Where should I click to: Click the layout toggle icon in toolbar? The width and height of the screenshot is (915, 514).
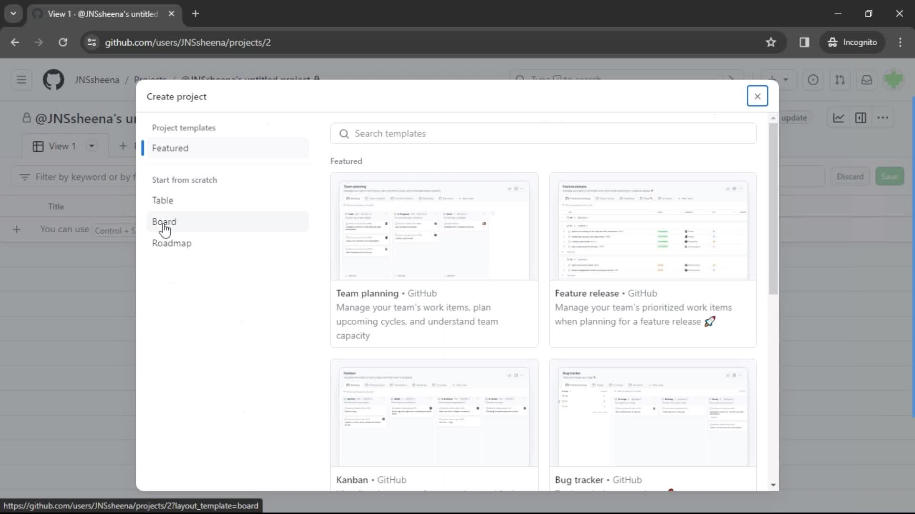tap(861, 118)
